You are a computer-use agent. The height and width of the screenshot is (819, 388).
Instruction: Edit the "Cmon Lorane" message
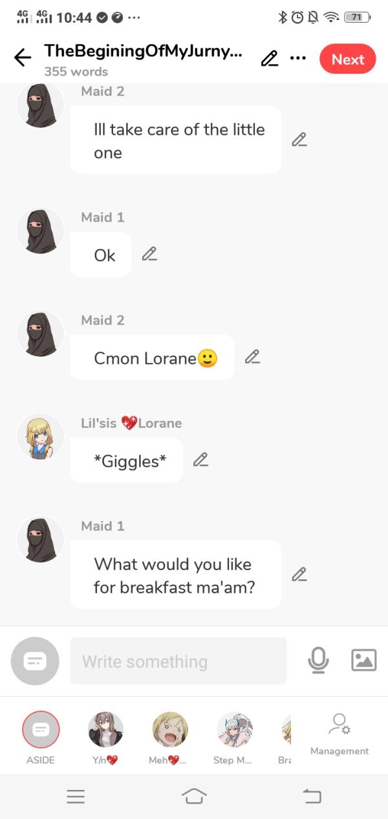tap(252, 357)
